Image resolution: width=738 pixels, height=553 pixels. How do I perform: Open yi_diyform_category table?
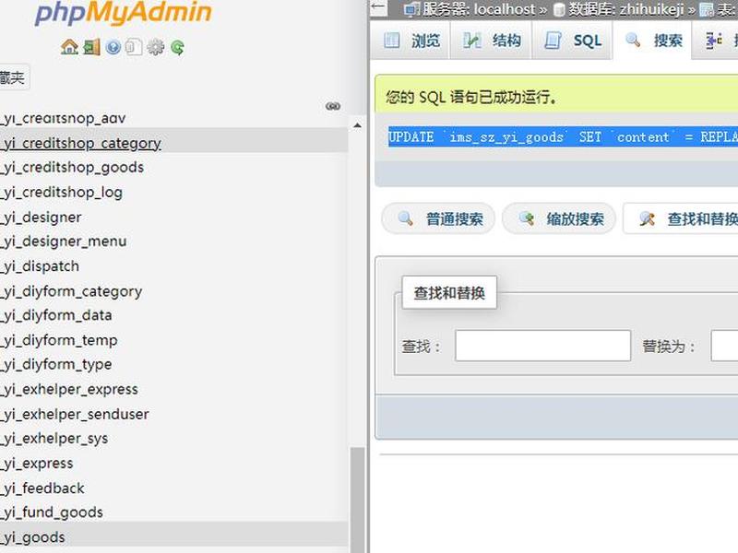[x=71, y=291]
